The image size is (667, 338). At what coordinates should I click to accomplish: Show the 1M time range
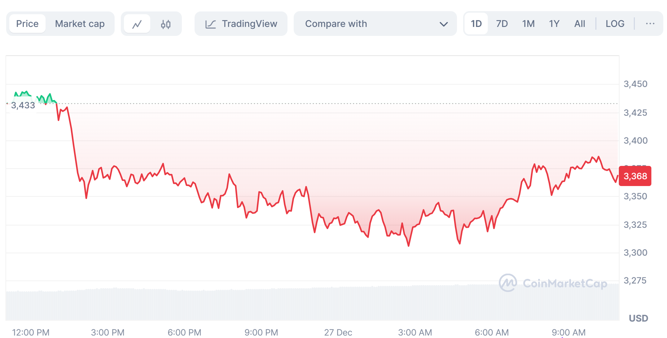pos(528,24)
